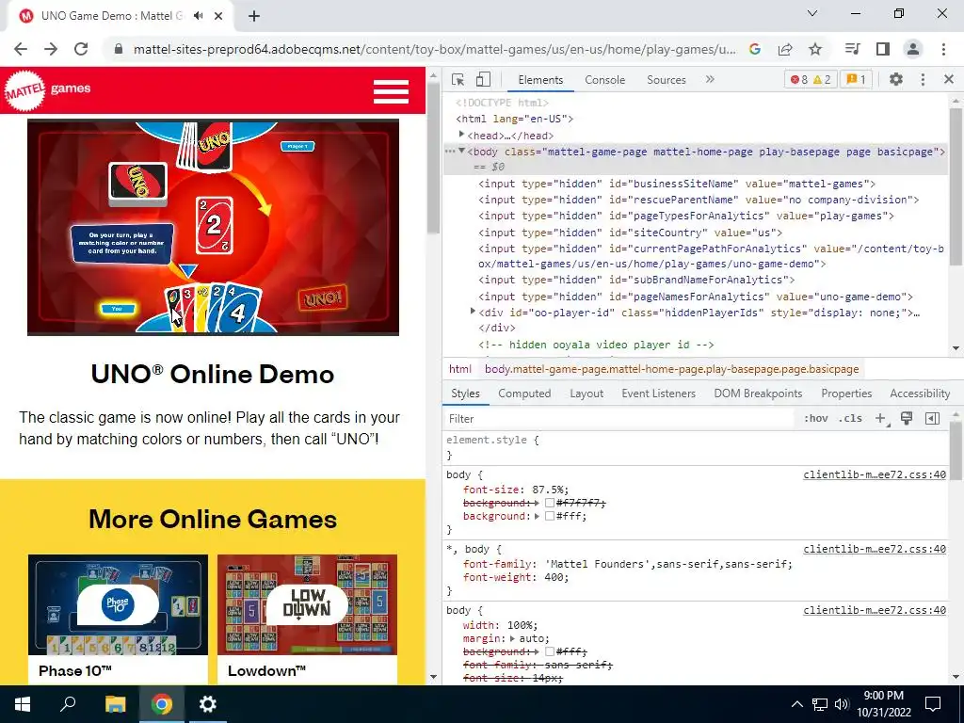Image resolution: width=964 pixels, height=723 pixels.
Task: Expand the background #fff shorthand property
Action: click(x=537, y=517)
